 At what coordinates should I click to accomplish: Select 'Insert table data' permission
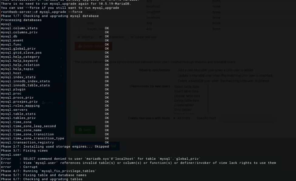click(186, 91)
